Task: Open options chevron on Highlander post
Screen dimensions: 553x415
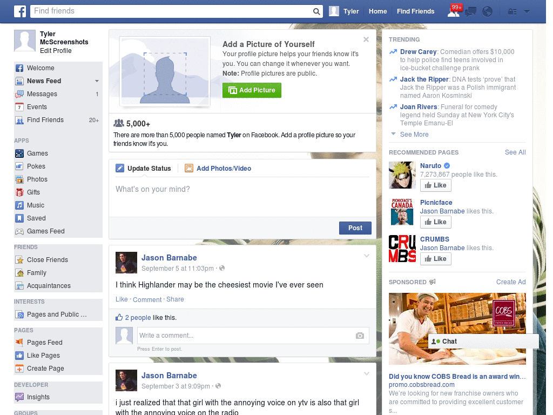Action: tap(367, 256)
